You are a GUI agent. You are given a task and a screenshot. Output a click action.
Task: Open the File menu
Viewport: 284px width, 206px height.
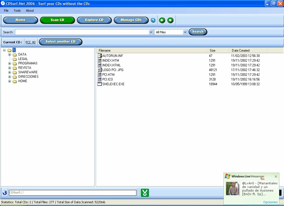pos(6,11)
